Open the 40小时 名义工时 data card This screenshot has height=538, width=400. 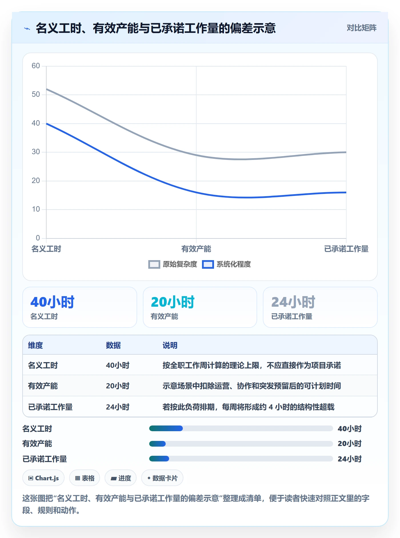80,307
